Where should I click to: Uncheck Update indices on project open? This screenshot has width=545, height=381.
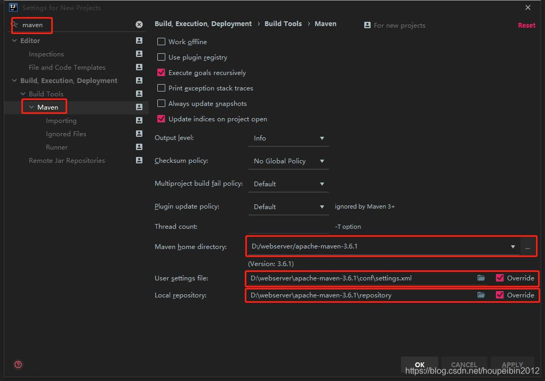161,119
